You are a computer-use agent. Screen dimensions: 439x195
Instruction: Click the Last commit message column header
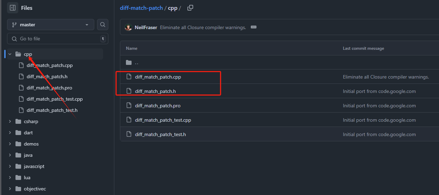click(363, 48)
